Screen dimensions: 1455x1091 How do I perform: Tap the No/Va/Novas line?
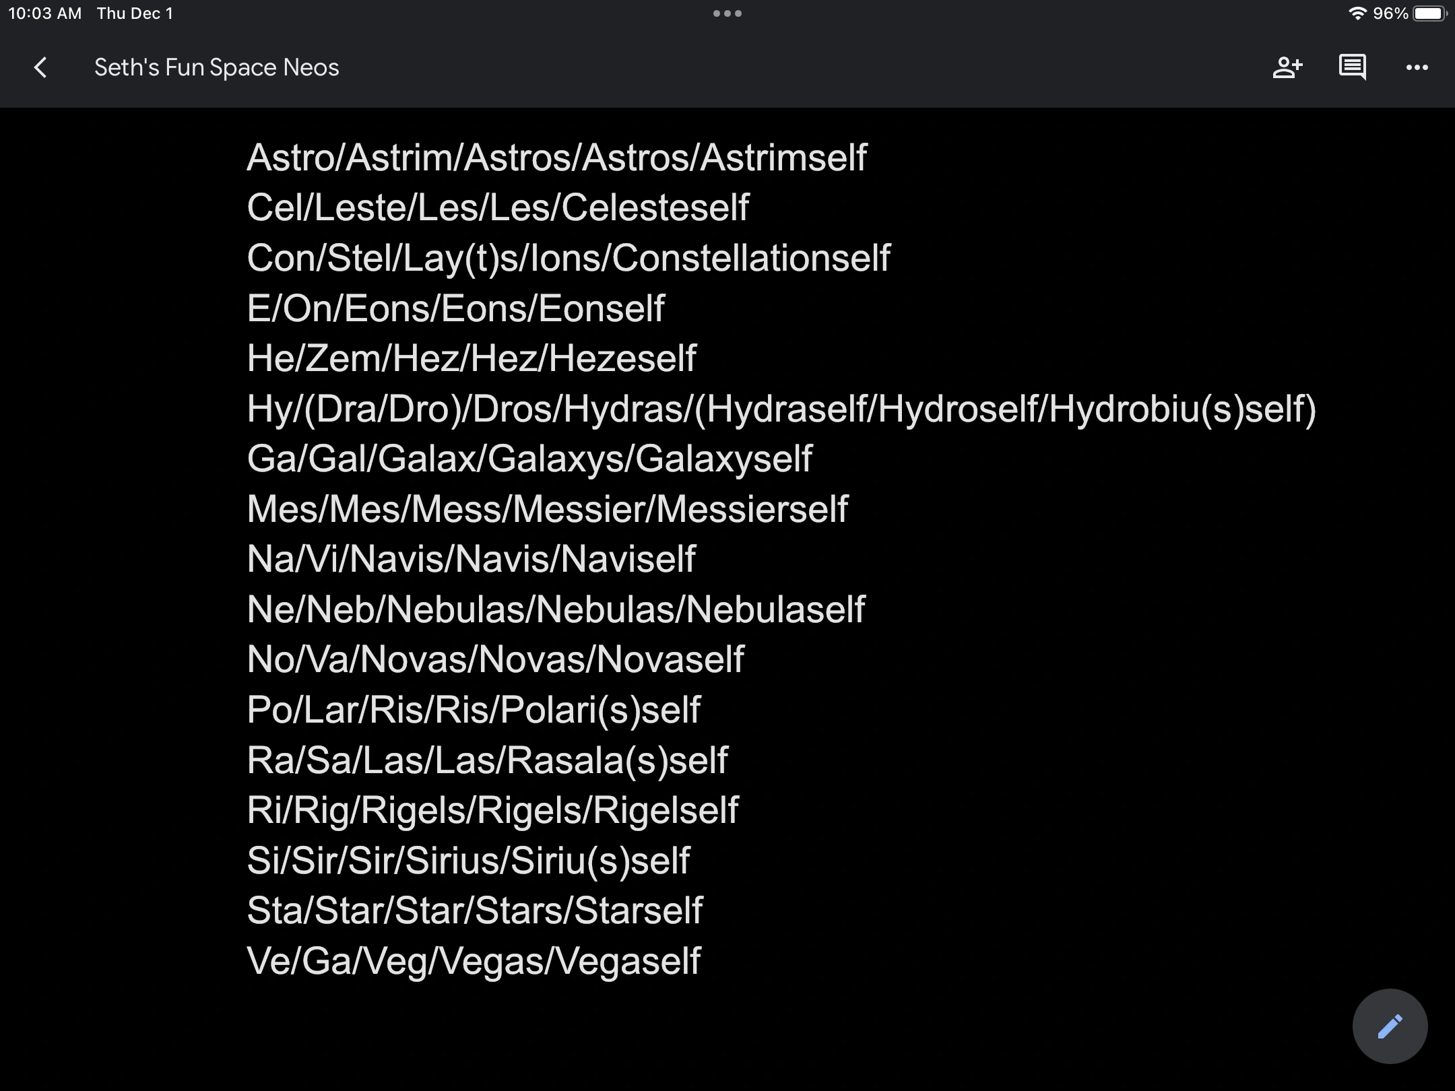point(495,659)
